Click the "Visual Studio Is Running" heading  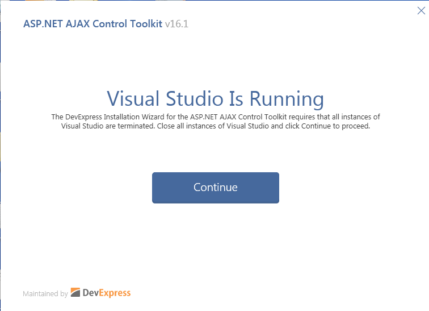pyautogui.click(x=215, y=99)
